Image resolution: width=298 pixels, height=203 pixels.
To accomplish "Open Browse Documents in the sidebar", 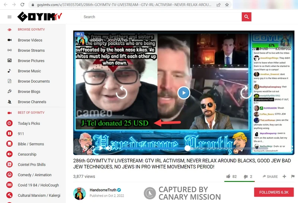I will coord(34,81).
